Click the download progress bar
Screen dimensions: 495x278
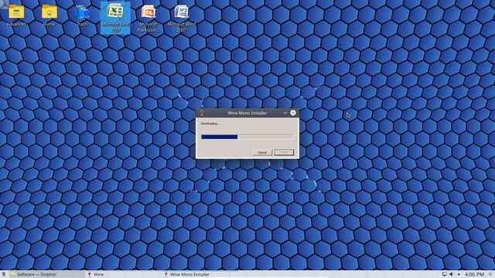pos(247,137)
